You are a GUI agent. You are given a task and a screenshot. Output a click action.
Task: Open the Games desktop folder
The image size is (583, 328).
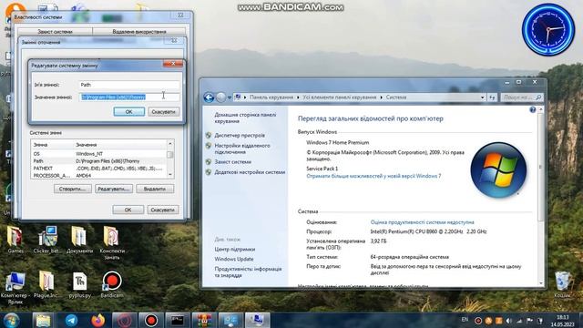15,240
